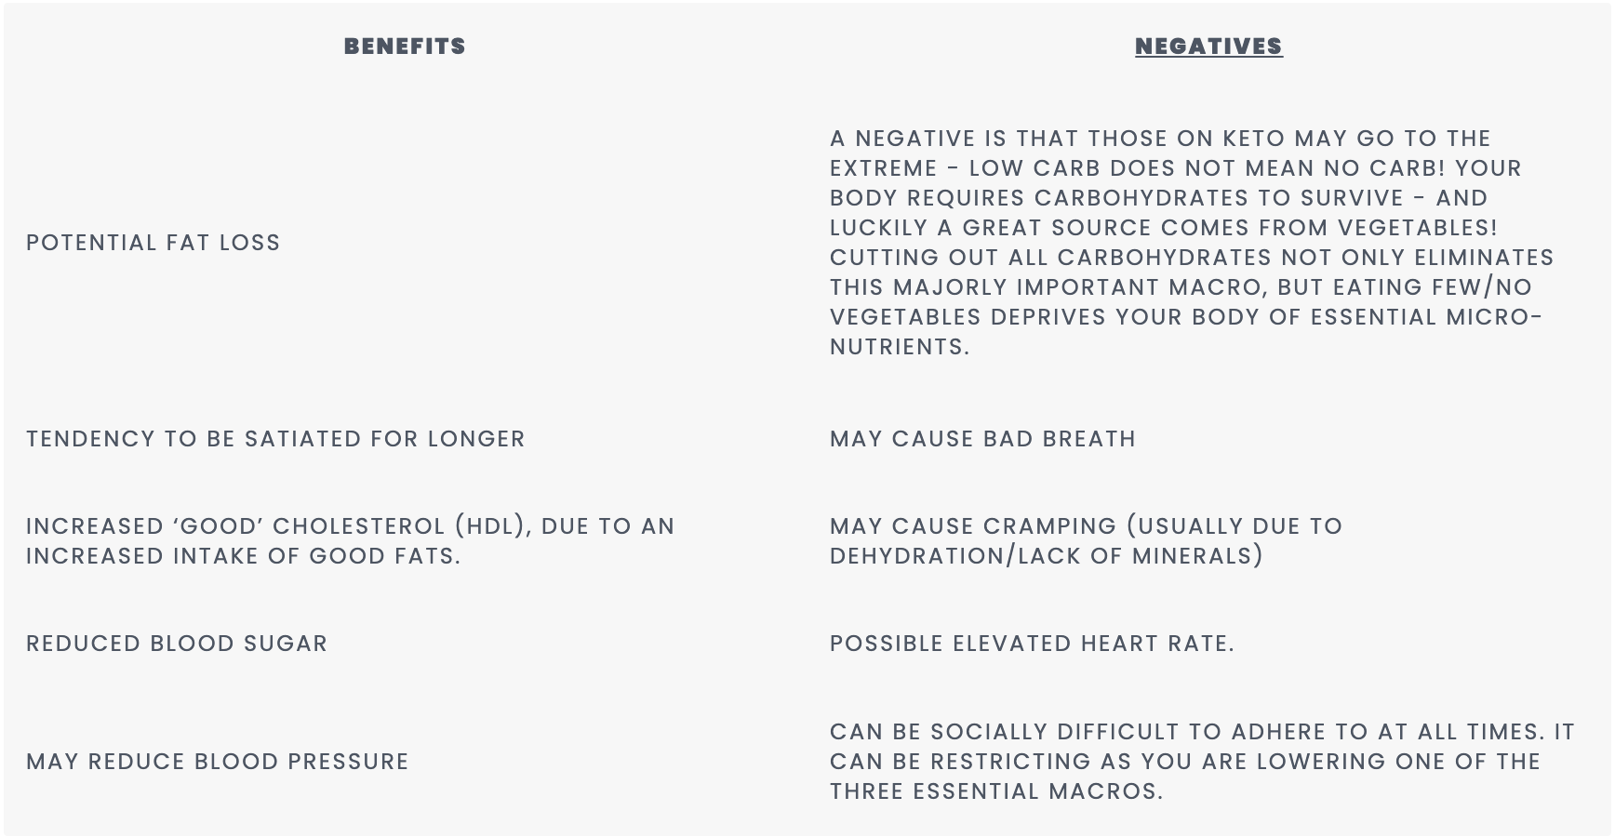Click the word 'Nutrients.' ending the paragraph
The width and height of the screenshot is (1615, 837).
900,347
